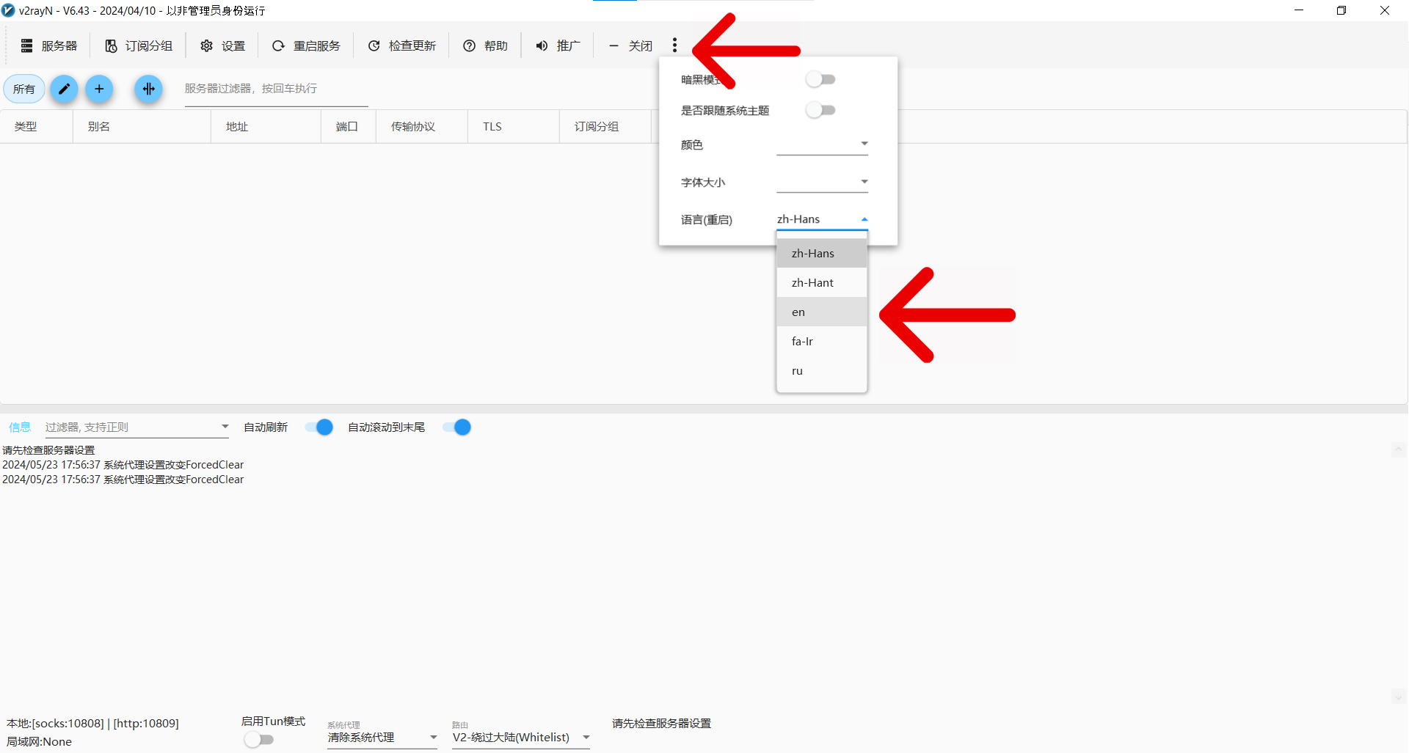
Task: Click the check update refresh icon
Action: click(x=374, y=45)
